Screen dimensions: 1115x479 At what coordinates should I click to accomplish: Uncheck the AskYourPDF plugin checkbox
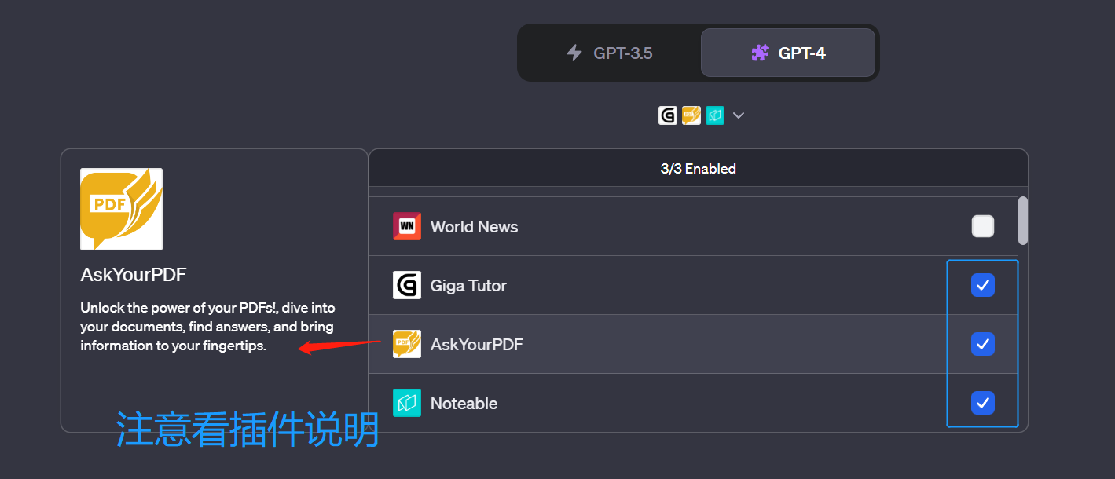[983, 344]
